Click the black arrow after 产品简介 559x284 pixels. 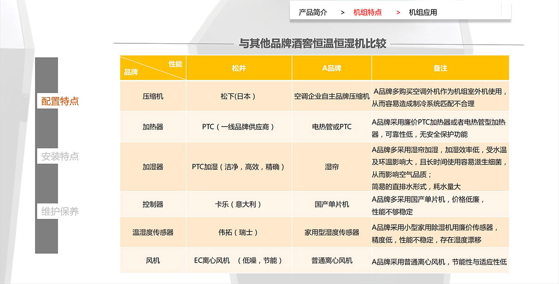pos(342,13)
